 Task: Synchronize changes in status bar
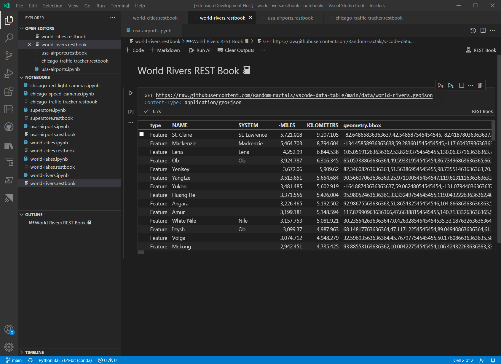[30, 360]
